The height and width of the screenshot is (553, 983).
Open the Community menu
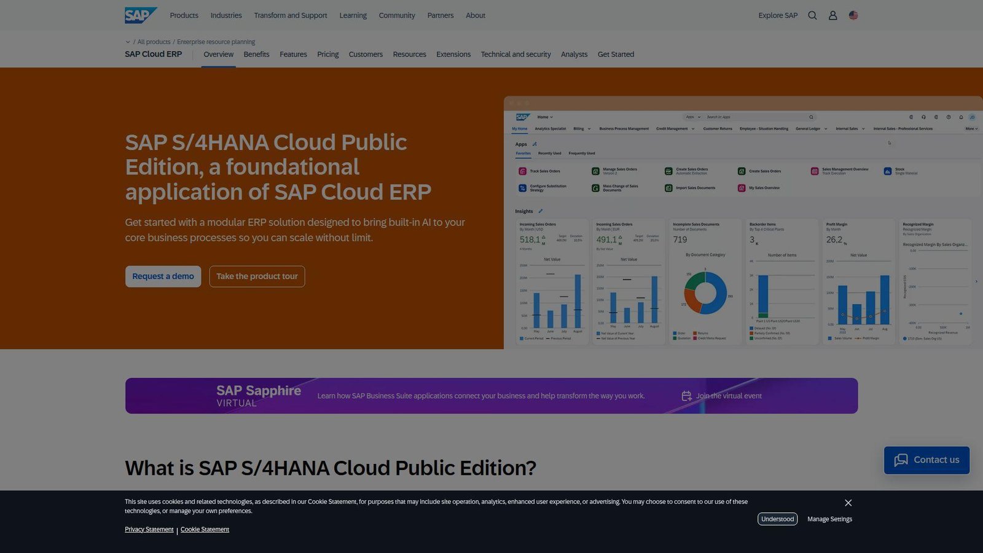click(397, 15)
